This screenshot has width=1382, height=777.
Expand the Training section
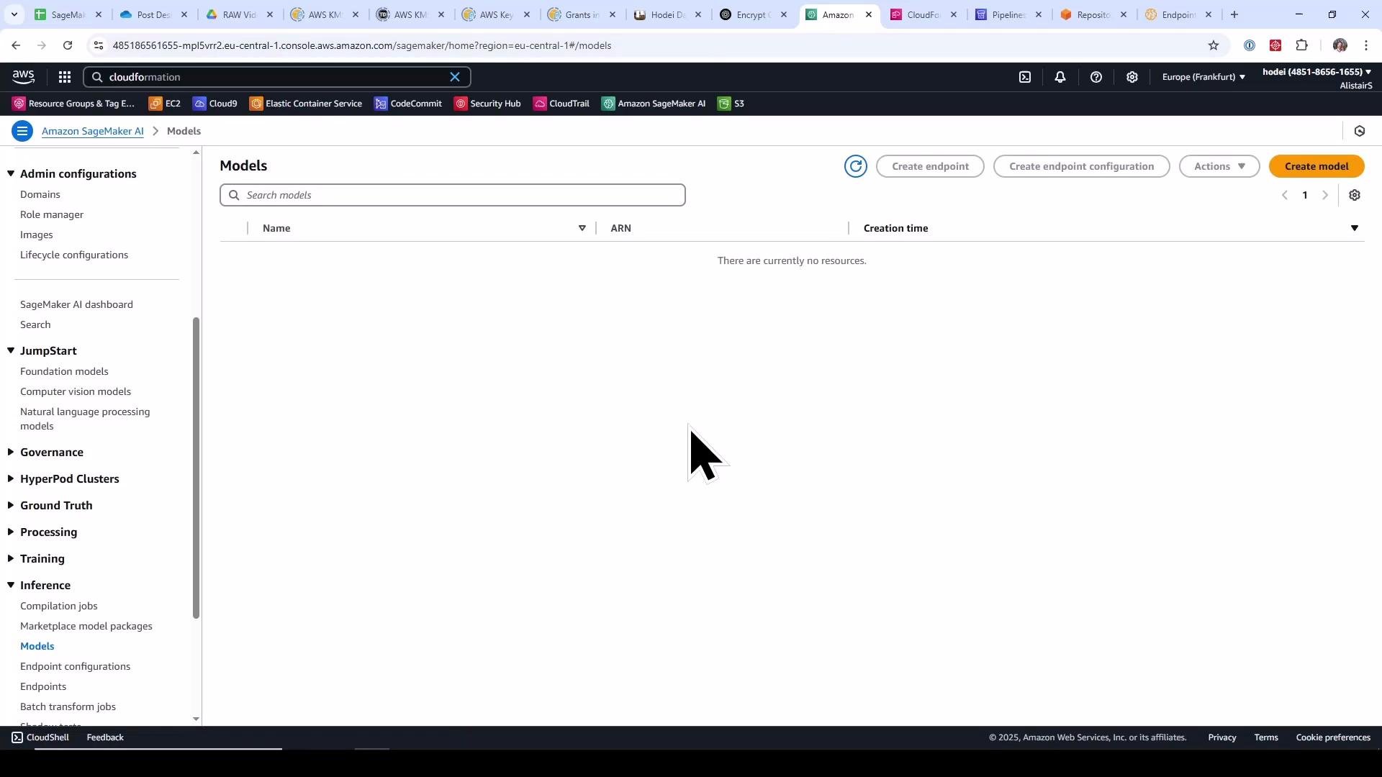click(x=11, y=558)
